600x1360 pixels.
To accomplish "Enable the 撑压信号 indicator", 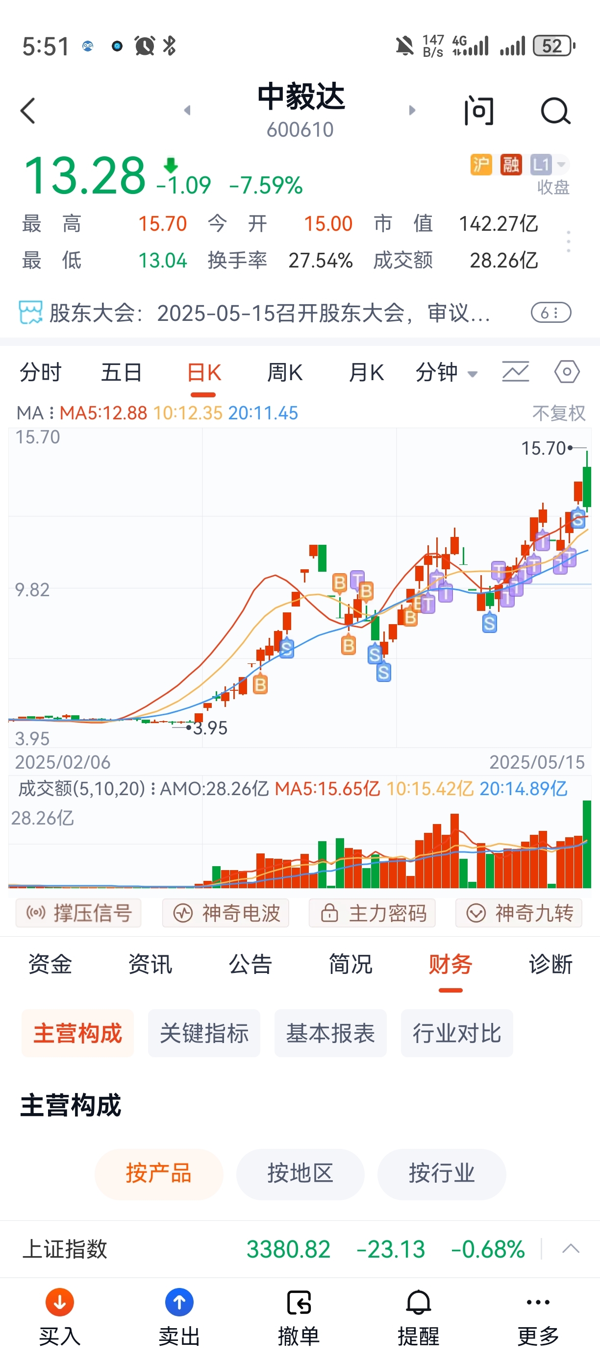I will [x=78, y=913].
